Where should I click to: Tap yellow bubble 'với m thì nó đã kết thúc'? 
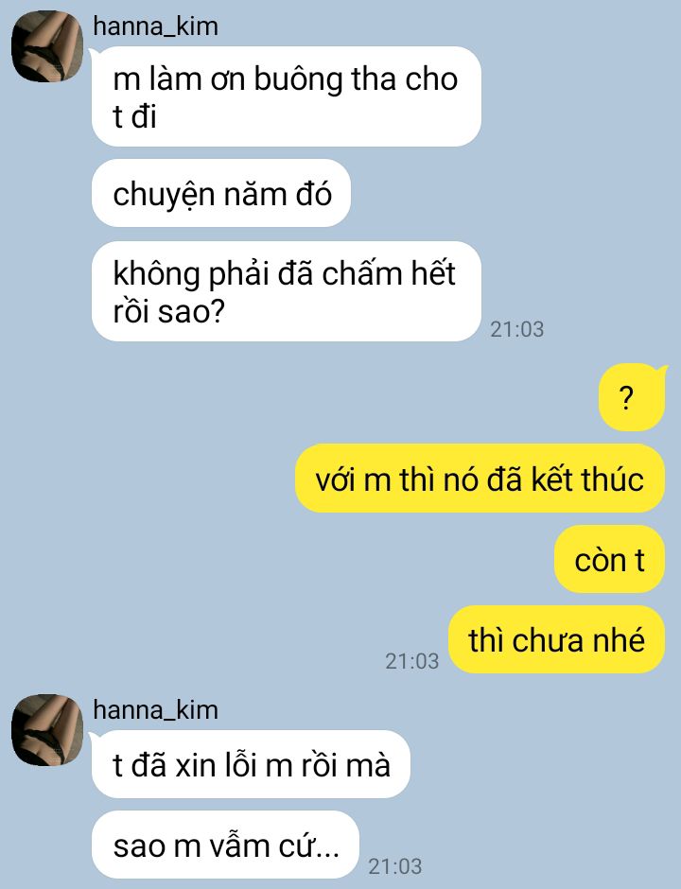click(480, 479)
